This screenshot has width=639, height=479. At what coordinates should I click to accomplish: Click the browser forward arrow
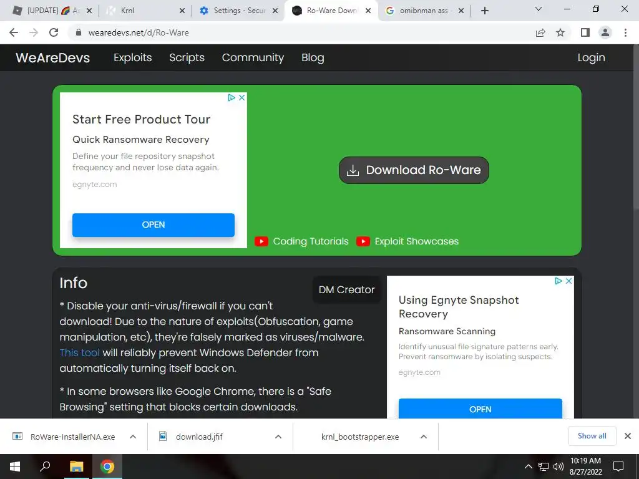point(34,32)
